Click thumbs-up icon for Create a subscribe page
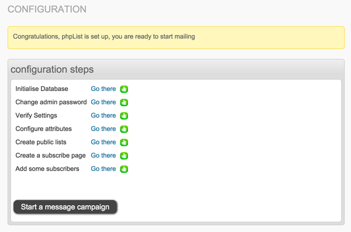The height and width of the screenshot is (232, 351). pyautogui.click(x=124, y=156)
